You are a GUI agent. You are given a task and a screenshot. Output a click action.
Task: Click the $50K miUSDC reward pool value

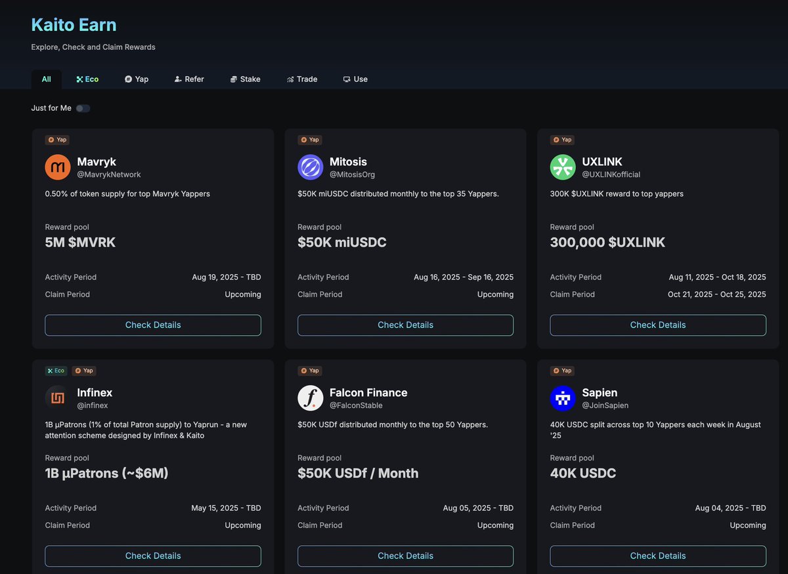coord(342,243)
